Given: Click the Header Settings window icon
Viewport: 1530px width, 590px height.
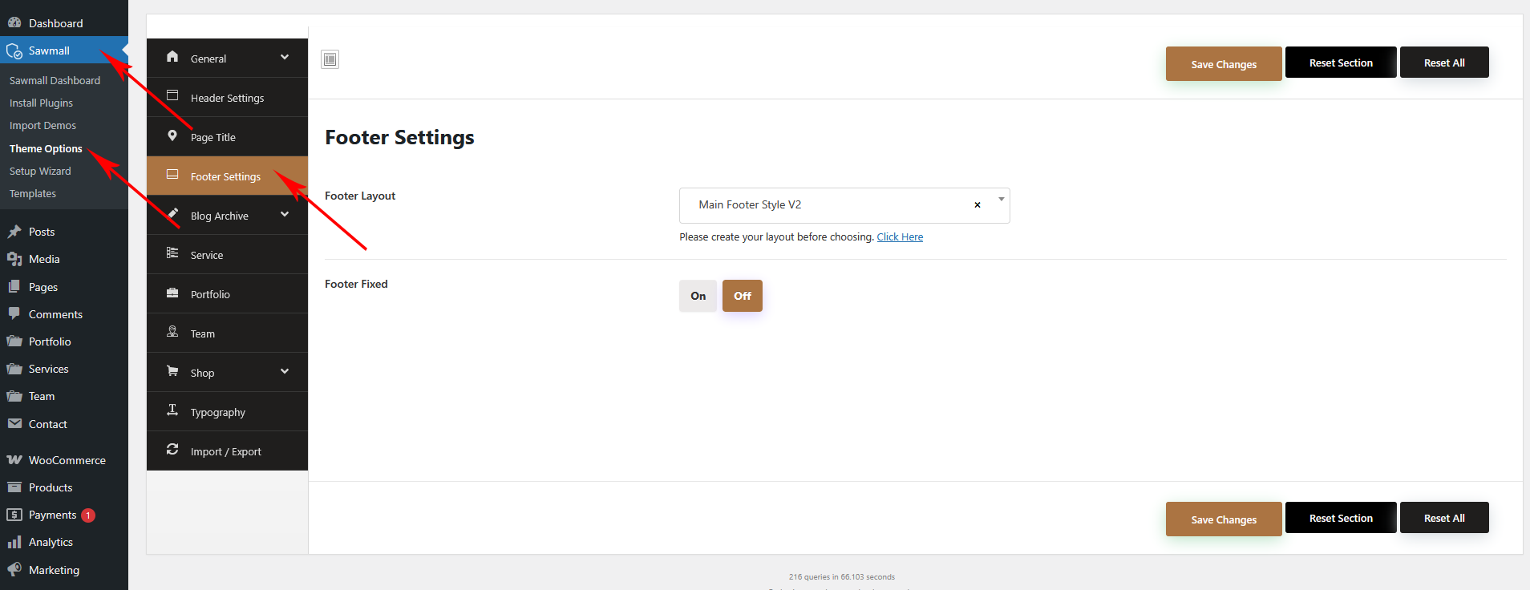Looking at the screenshot, I should tap(172, 95).
